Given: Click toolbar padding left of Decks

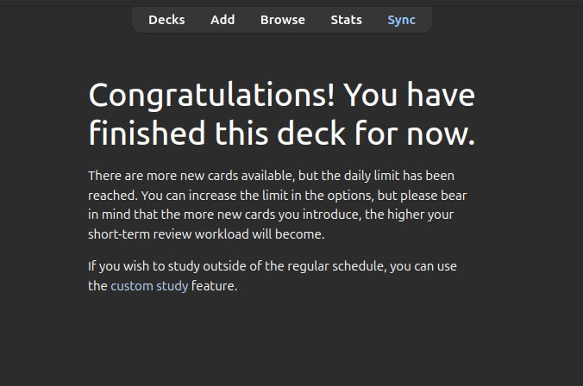Looking at the screenshot, I should point(139,20).
